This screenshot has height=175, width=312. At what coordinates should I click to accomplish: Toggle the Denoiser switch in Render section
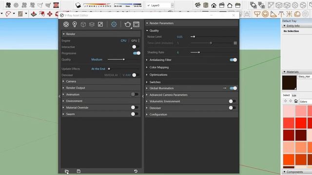pyautogui.click(x=136, y=75)
